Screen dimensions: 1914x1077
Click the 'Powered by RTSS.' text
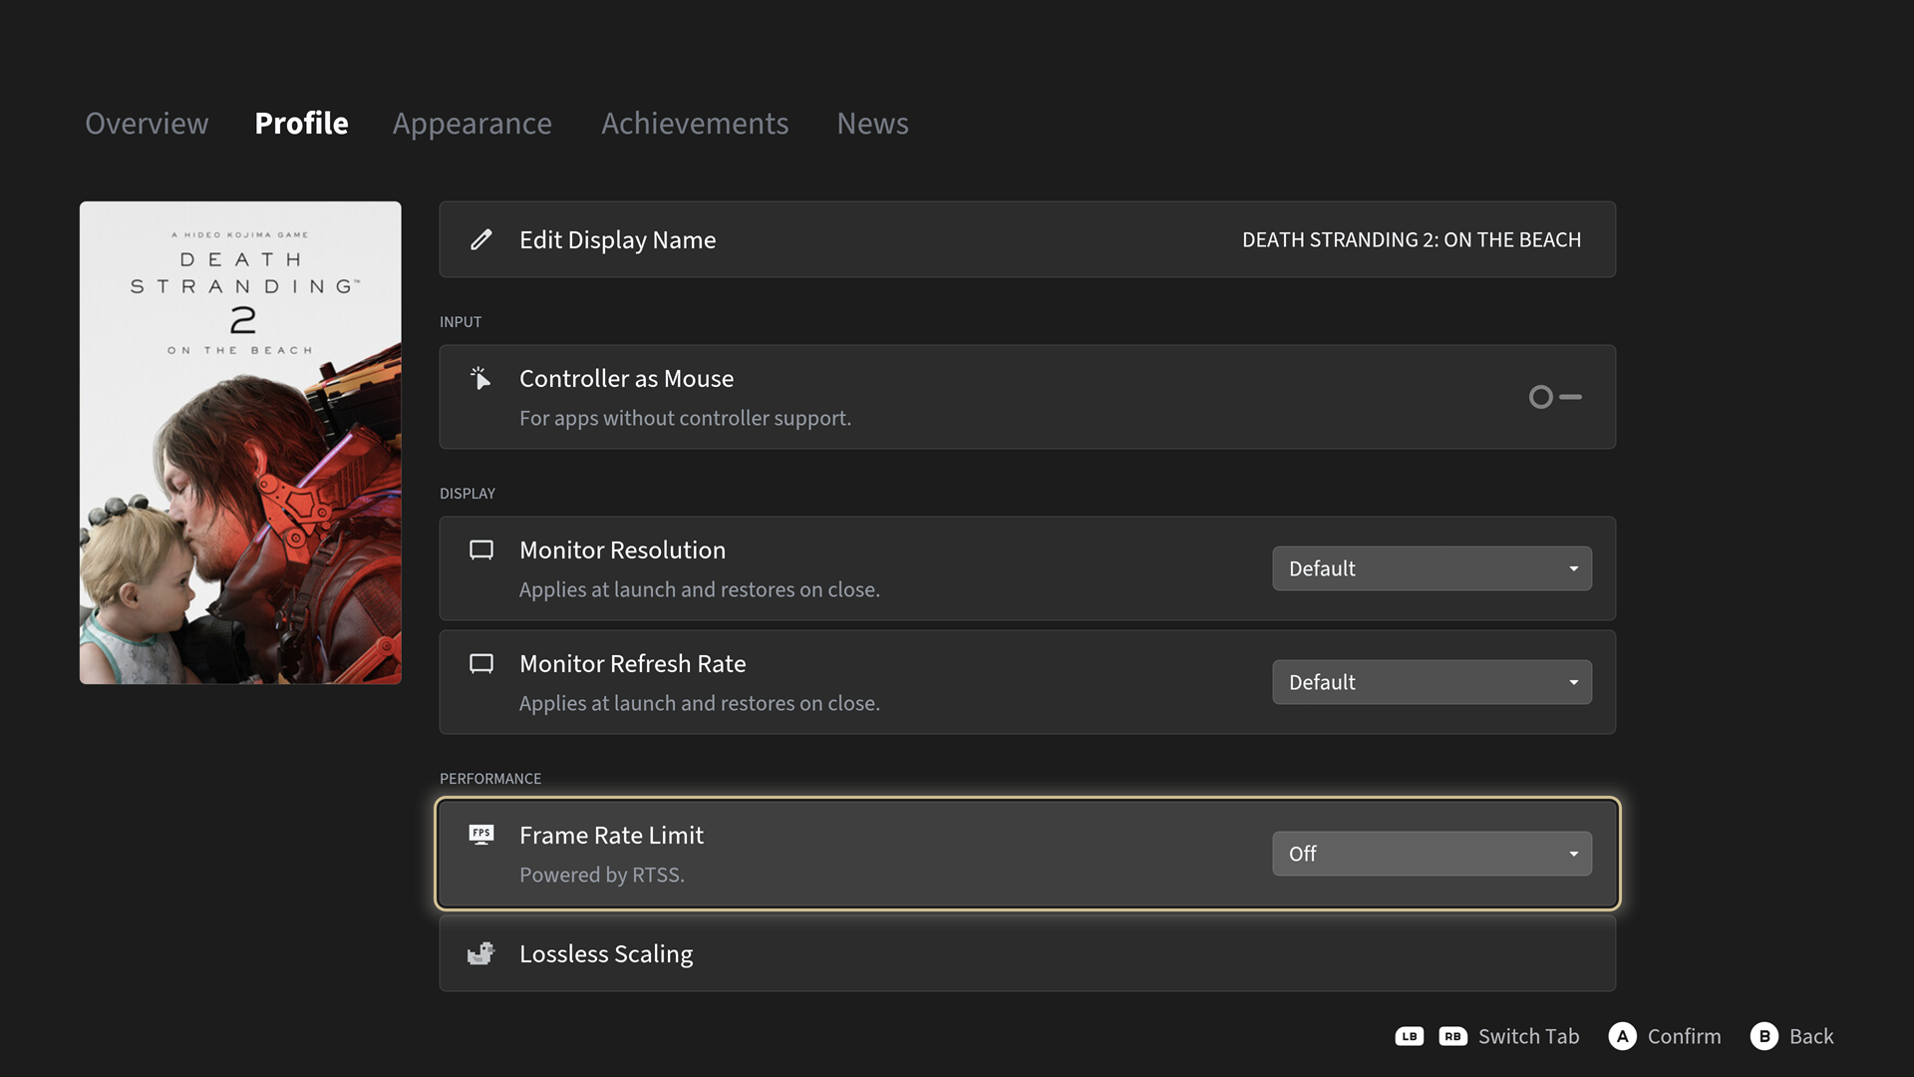click(x=601, y=875)
